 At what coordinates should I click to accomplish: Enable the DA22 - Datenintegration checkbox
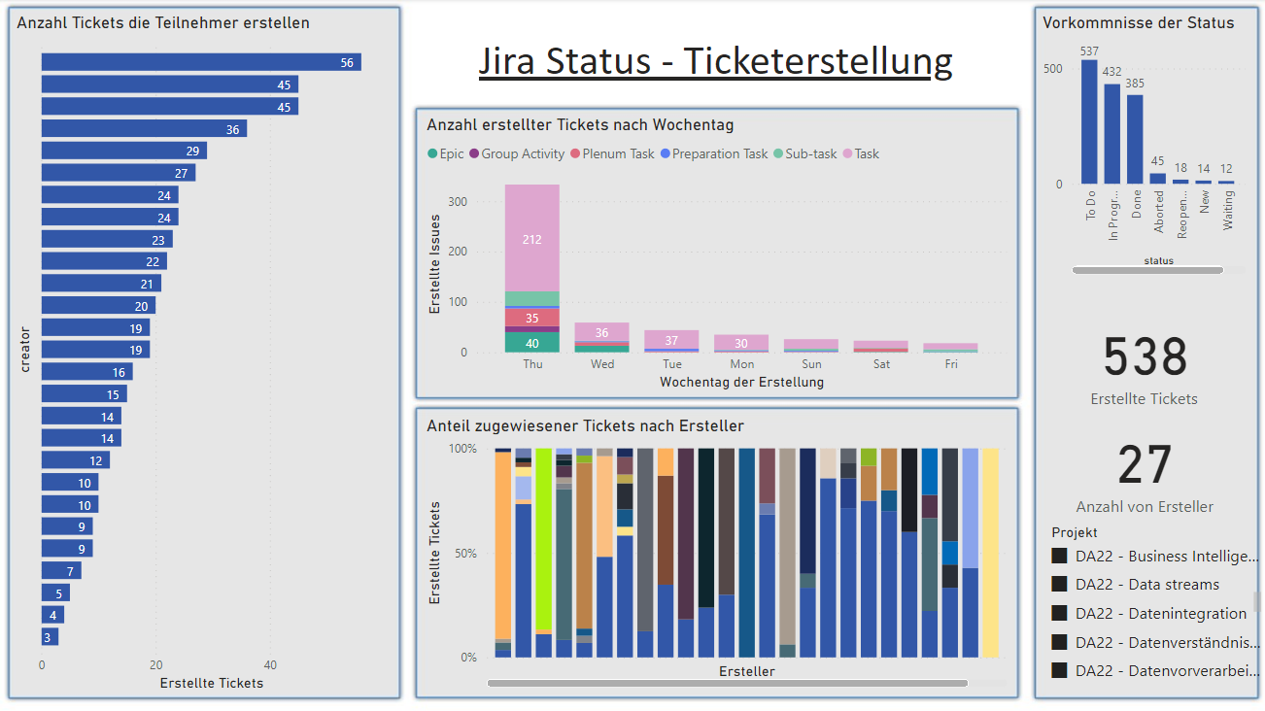[1060, 614]
